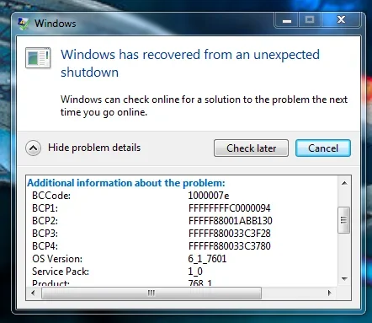Click the horizontal scrollbar left arrow
The height and width of the screenshot is (323, 372).
coord(33,293)
